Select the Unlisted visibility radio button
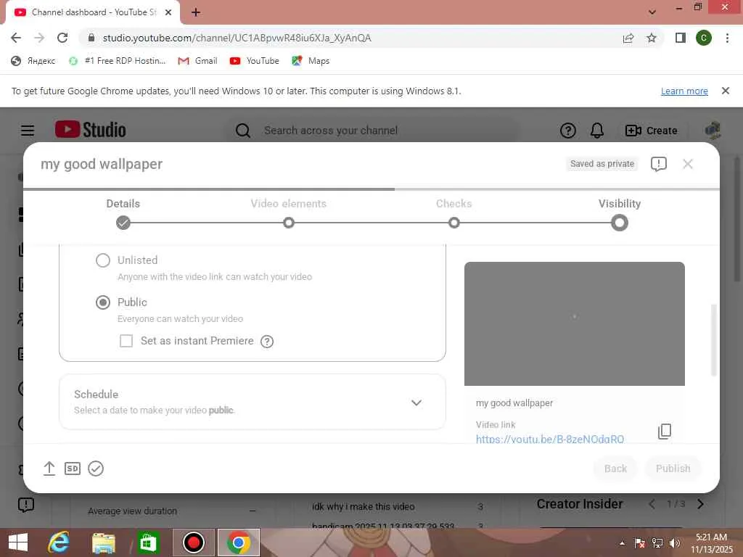Image resolution: width=743 pixels, height=557 pixels. click(103, 260)
